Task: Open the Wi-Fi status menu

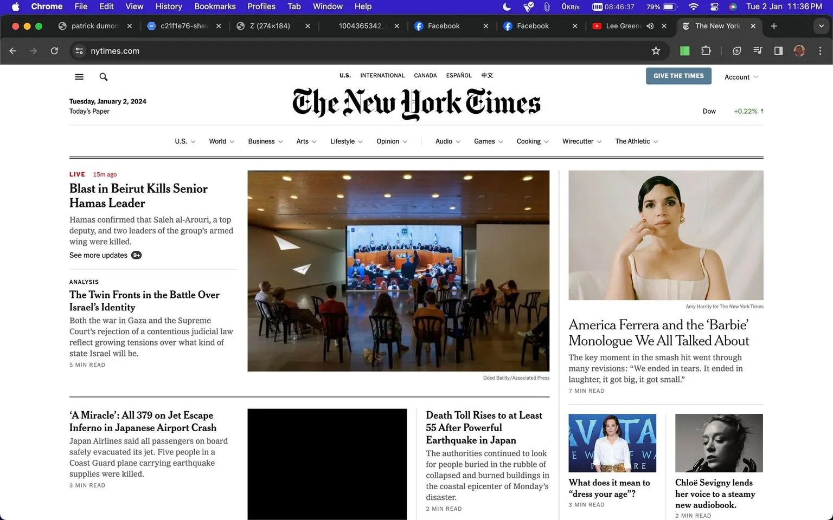Action: point(693,6)
